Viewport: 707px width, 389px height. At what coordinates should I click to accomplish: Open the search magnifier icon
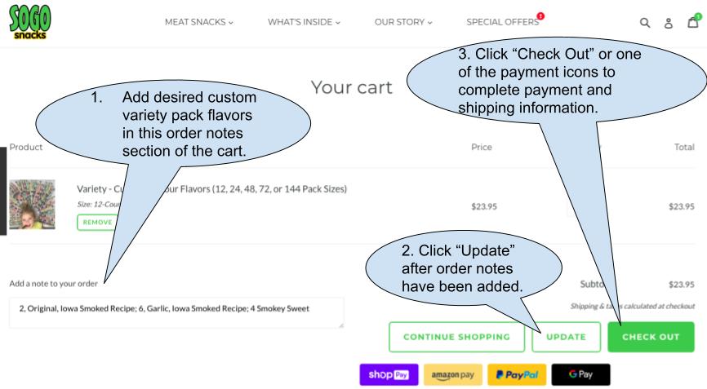click(x=645, y=23)
